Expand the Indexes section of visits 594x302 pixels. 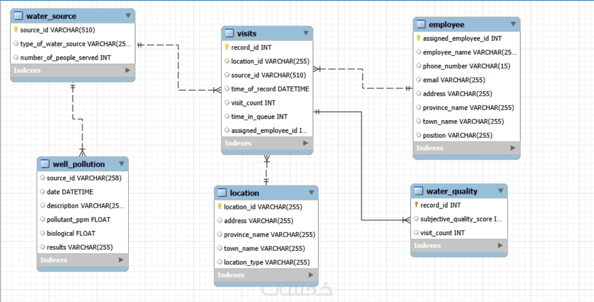[x=306, y=143]
